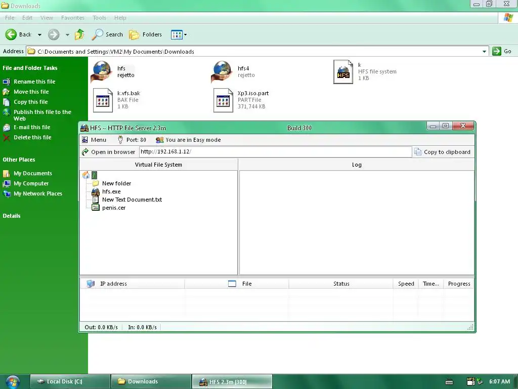Click the Speed column header

(x=406, y=284)
